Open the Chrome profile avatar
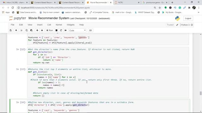Viewport: 202px width, 113px height. point(194,8)
